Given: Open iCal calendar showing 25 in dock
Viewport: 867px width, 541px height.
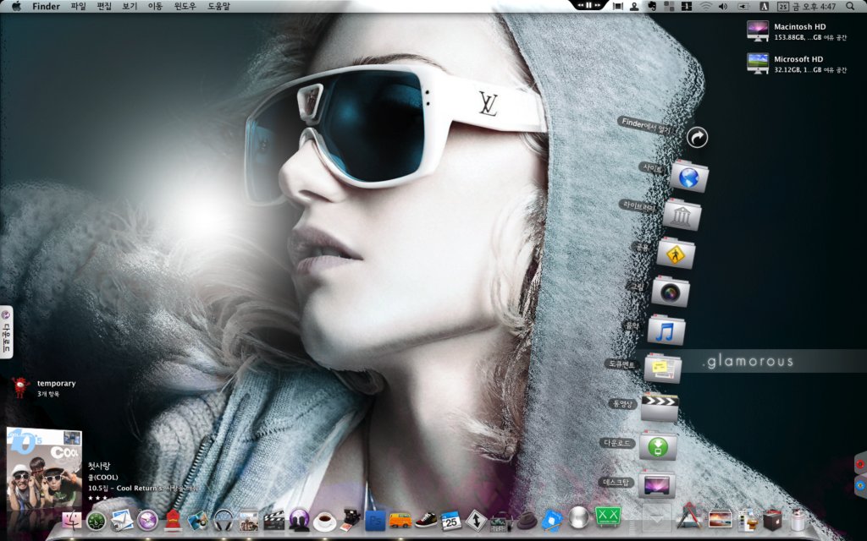Looking at the screenshot, I should [451, 521].
